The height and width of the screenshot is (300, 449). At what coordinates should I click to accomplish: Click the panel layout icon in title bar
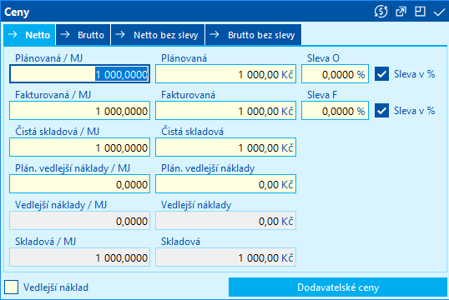420,12
